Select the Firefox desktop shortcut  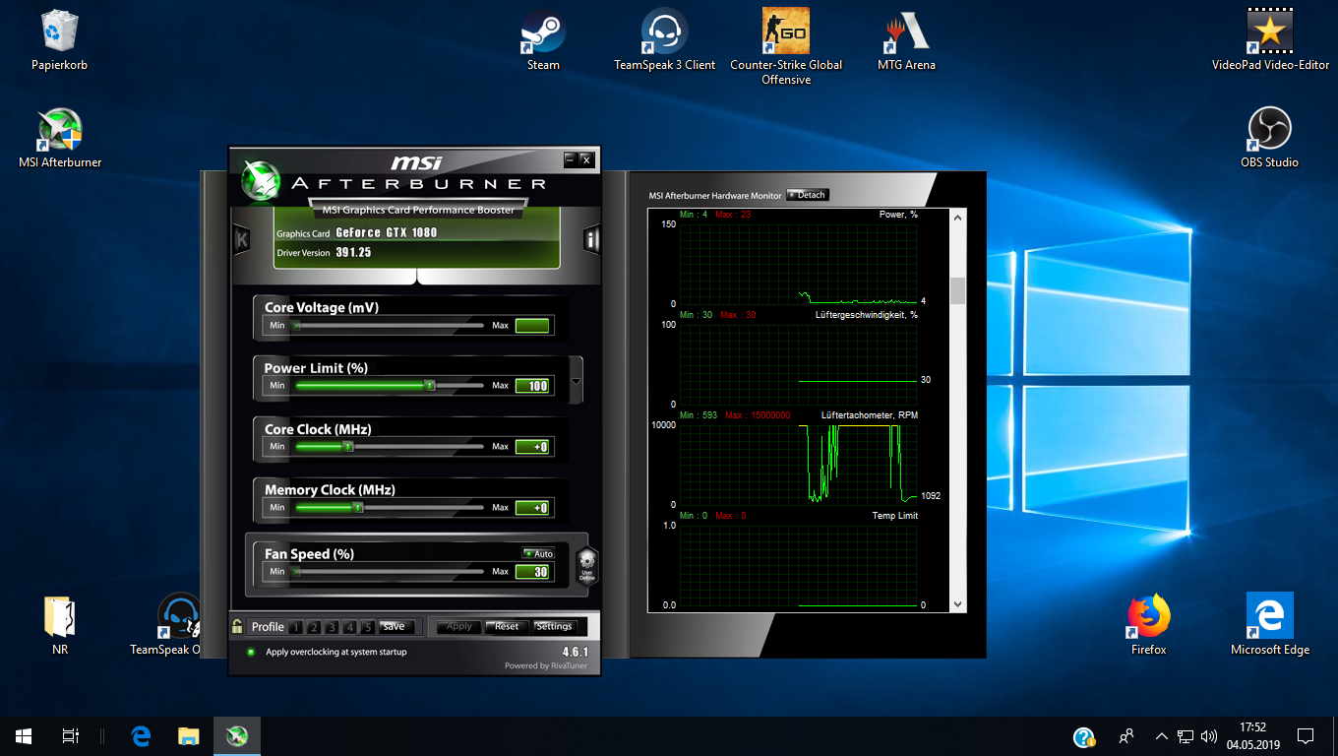point(1149,624)
